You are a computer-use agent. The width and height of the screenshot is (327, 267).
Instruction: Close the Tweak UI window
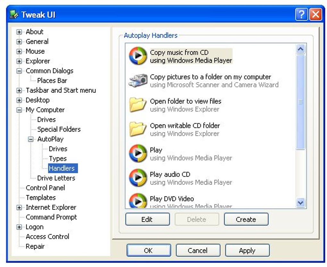[x=316, y=14]
